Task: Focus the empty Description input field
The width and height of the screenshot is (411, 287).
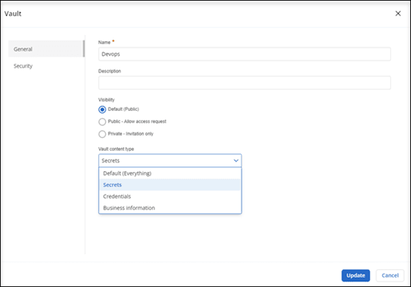Action: coord(244,82)
